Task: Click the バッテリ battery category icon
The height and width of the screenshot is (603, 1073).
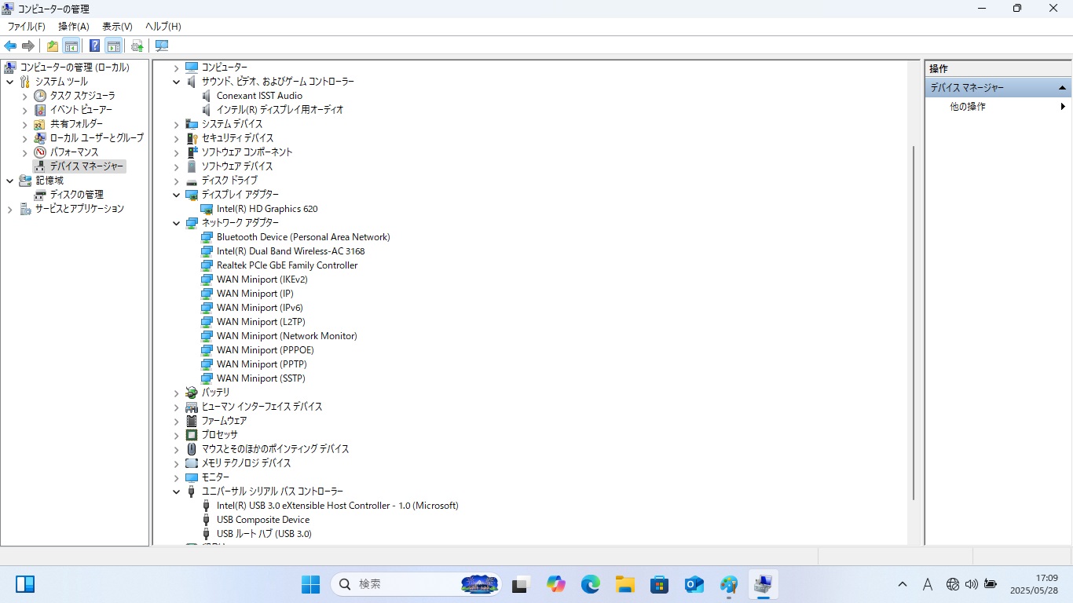Action: tap(192, 393)
